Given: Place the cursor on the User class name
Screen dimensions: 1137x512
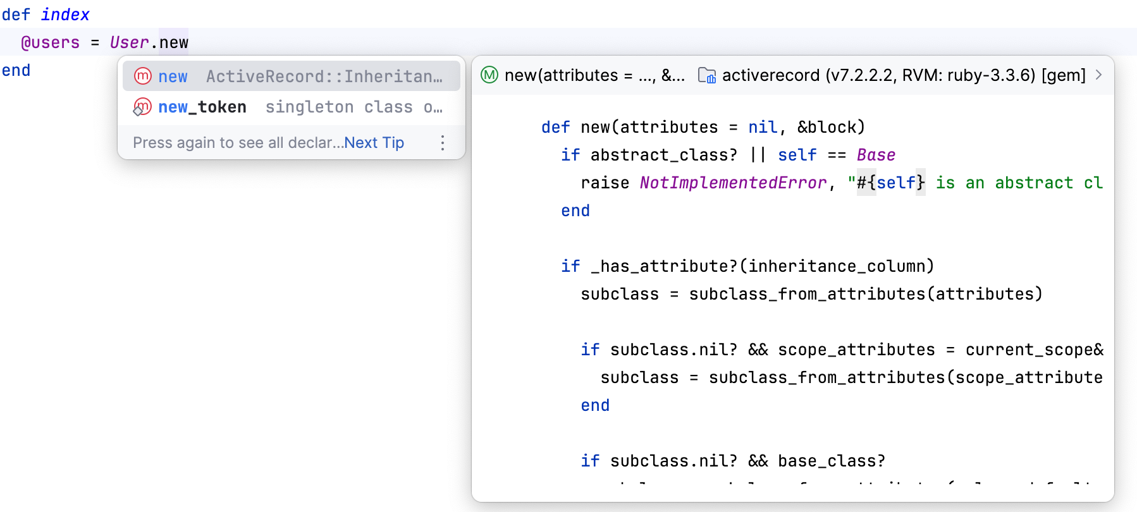Looking at the screenshot, I should pos(129,42).
